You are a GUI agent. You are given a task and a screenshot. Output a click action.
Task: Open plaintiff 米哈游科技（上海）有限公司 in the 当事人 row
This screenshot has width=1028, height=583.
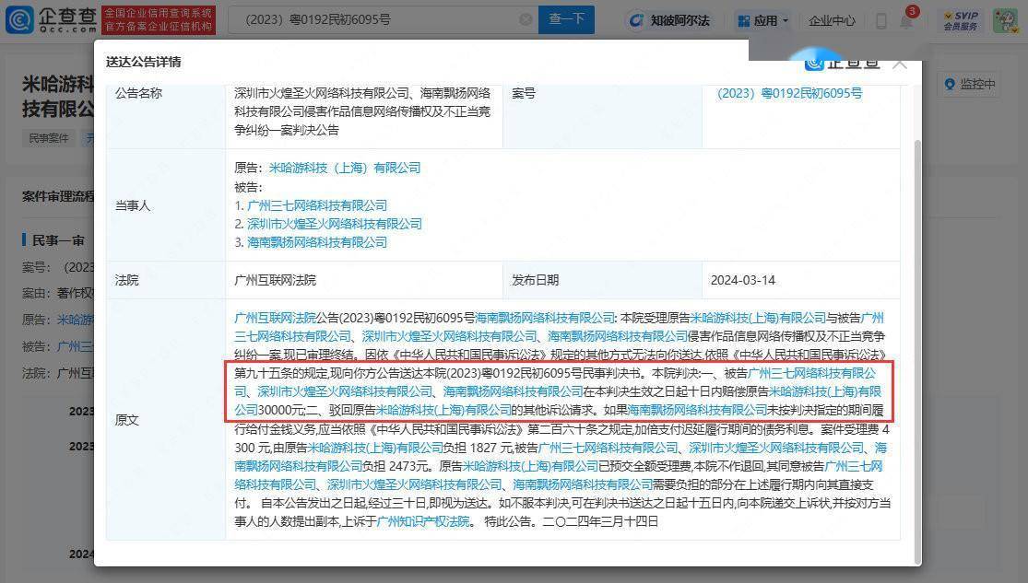(345, 168)
